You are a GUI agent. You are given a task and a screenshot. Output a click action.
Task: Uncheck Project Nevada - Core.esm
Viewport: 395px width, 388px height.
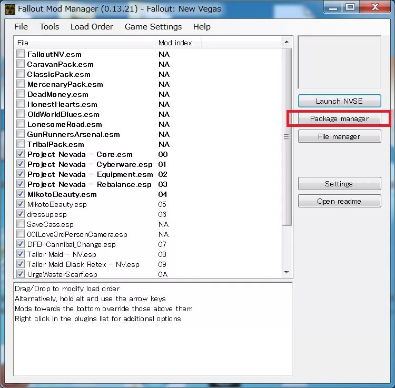(x=21, y=154)
